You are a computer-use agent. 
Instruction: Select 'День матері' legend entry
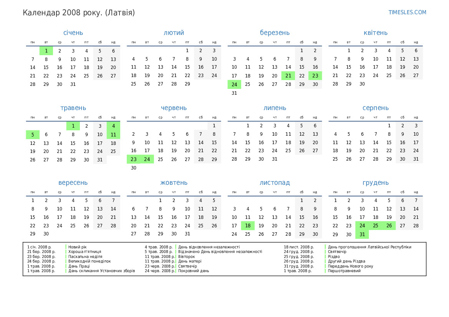[190, 261]
